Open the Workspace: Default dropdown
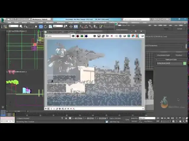 (41, 19)
